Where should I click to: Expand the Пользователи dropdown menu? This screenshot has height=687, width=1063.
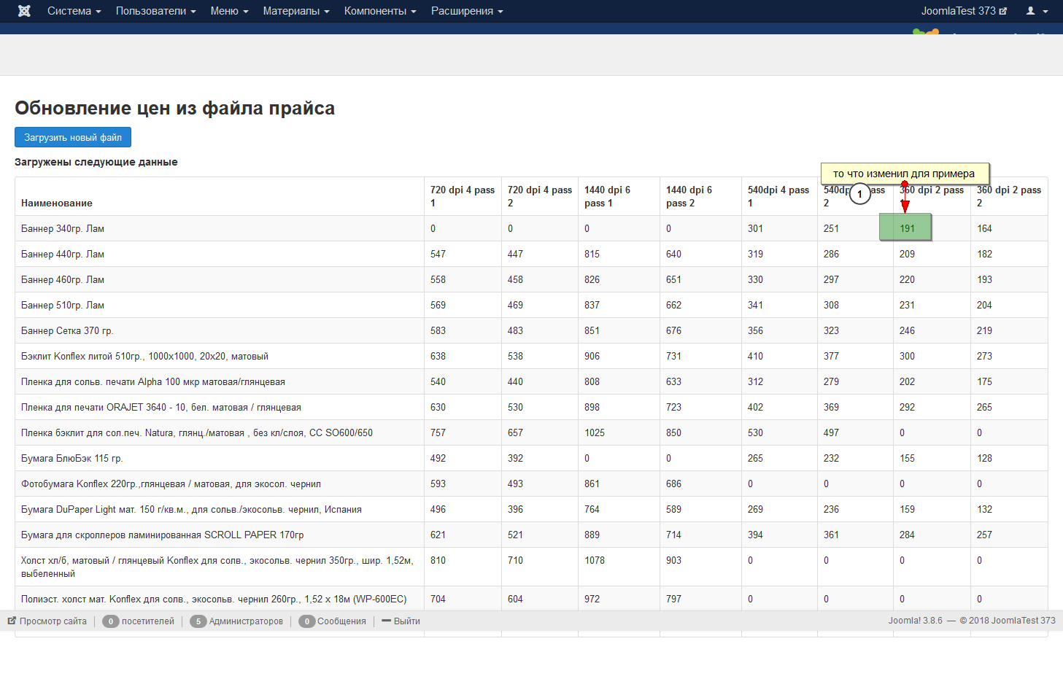tap(155, 11)
